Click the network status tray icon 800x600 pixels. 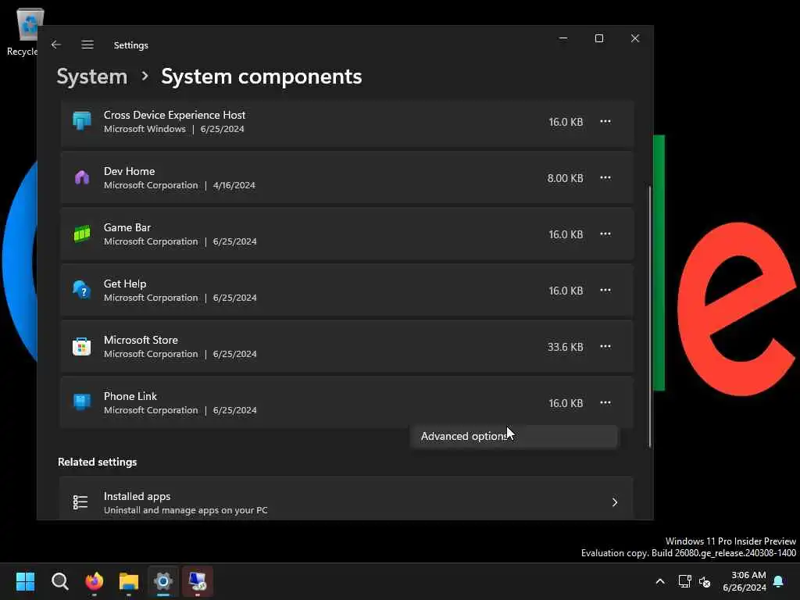pyautogui.click(x=684, y=581)
